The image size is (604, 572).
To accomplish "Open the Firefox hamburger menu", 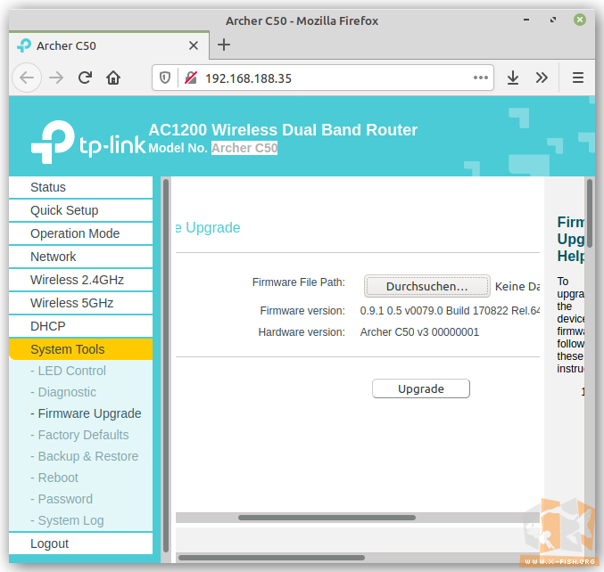I will tap(577, 78).
